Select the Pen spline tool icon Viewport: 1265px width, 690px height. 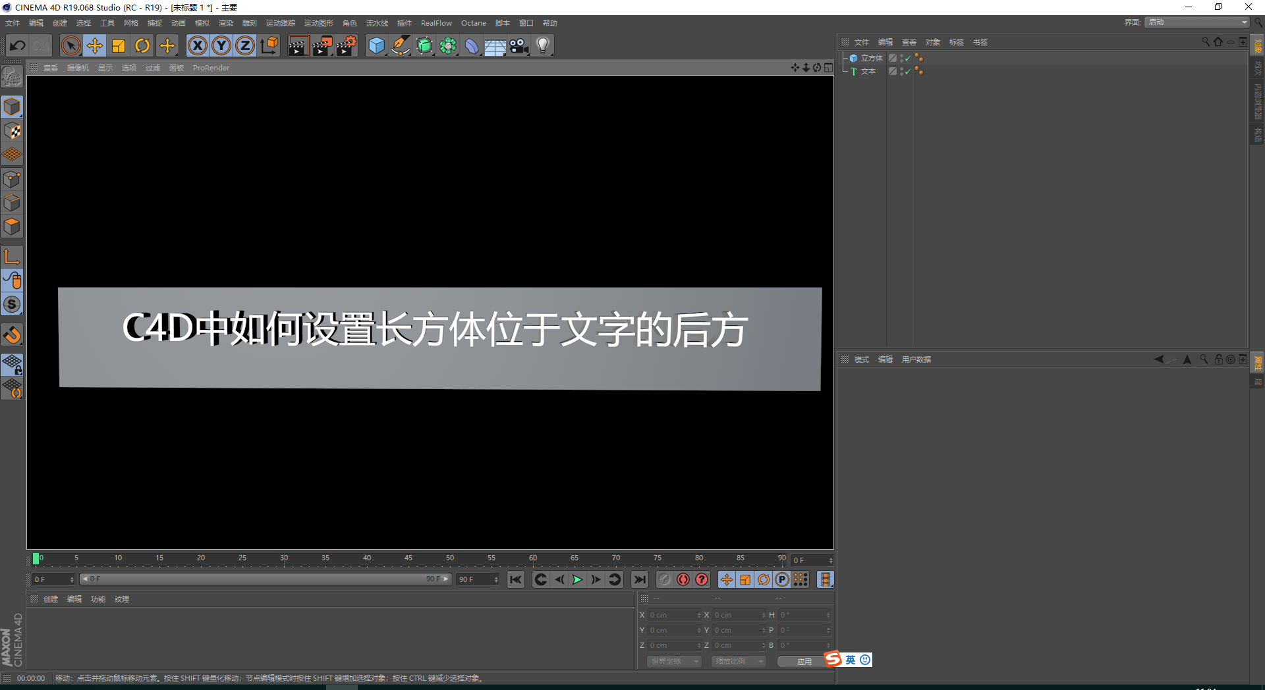pyautogui.click(x=401, y=45)
